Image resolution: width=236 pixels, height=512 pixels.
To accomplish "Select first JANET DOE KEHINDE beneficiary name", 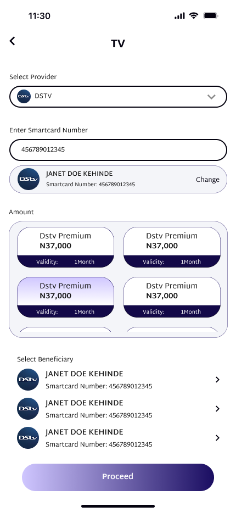I will (x=84, y=374).
